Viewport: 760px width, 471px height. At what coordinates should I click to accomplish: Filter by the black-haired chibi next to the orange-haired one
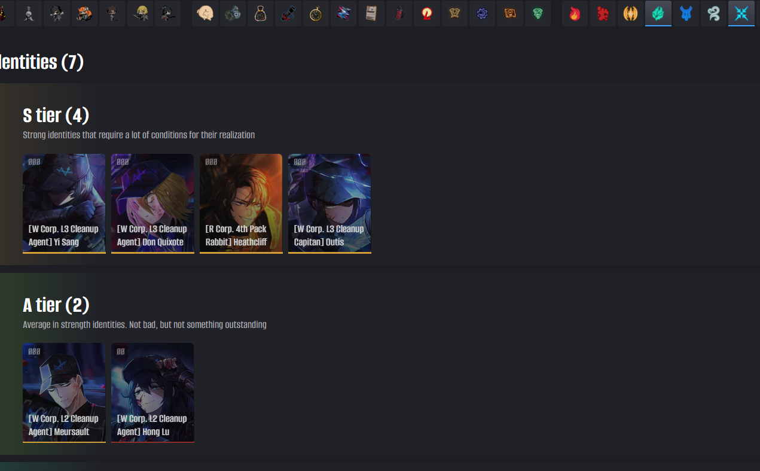(57, 13)
